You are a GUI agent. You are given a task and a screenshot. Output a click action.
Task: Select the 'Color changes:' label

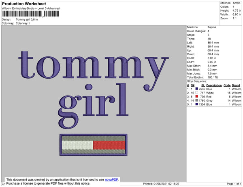tap(196, 31)
